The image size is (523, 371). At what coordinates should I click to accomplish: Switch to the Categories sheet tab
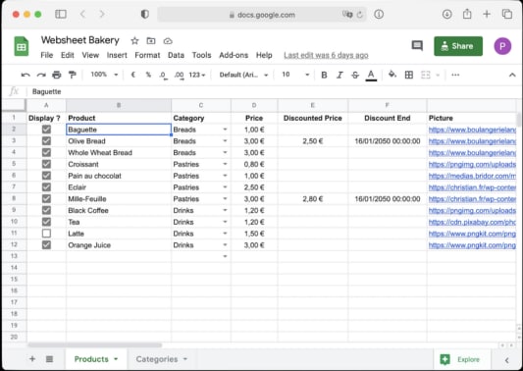(157, 359)
